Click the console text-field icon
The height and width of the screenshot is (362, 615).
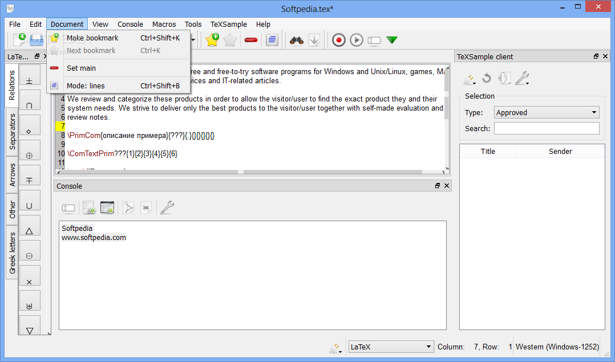68,208
